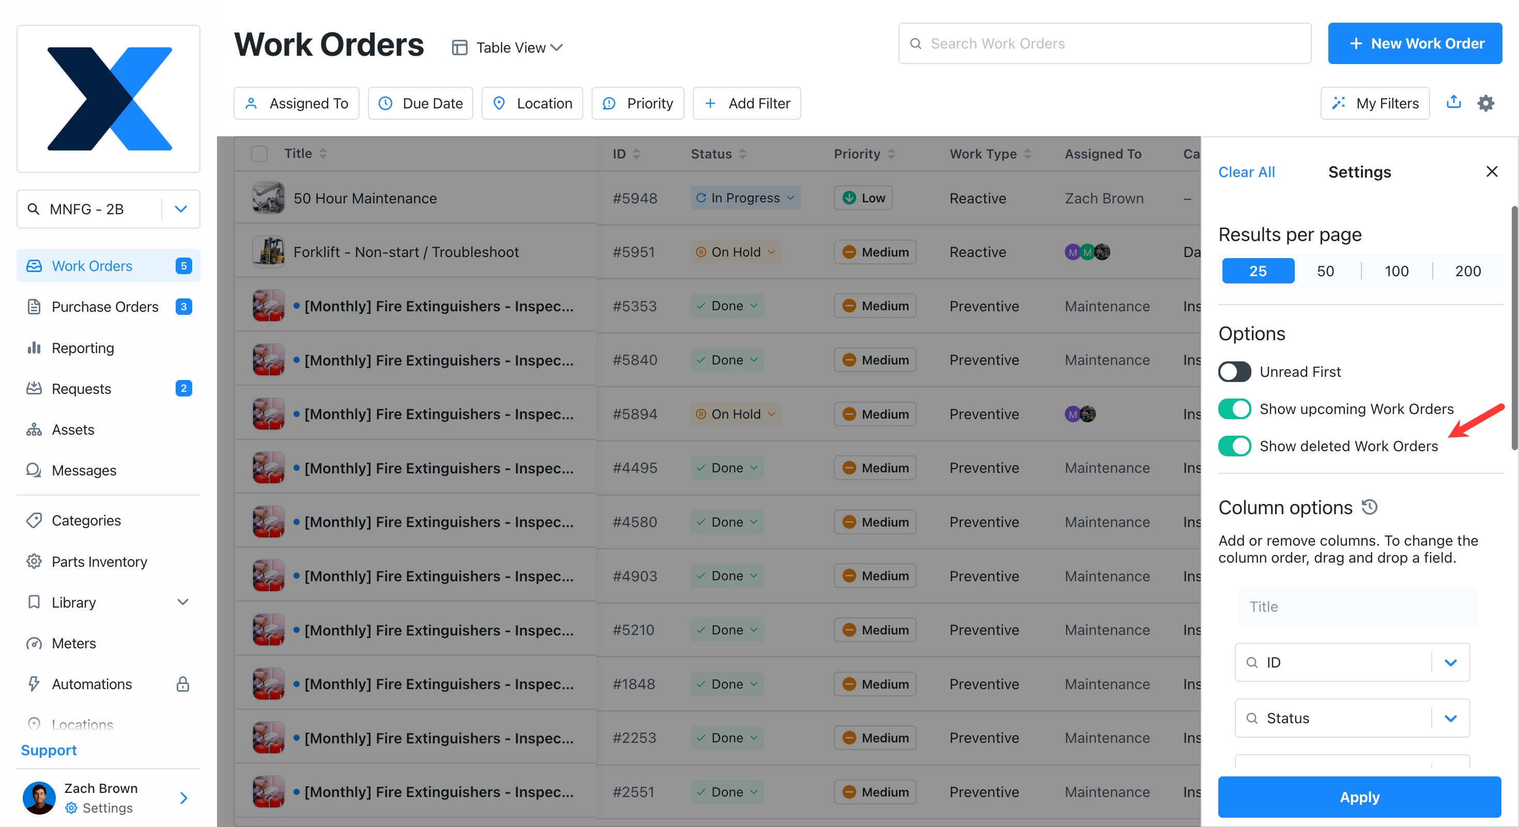Click the export/share icon next to My Filters
1519x827 pixels.
[x=1453, y=102]
